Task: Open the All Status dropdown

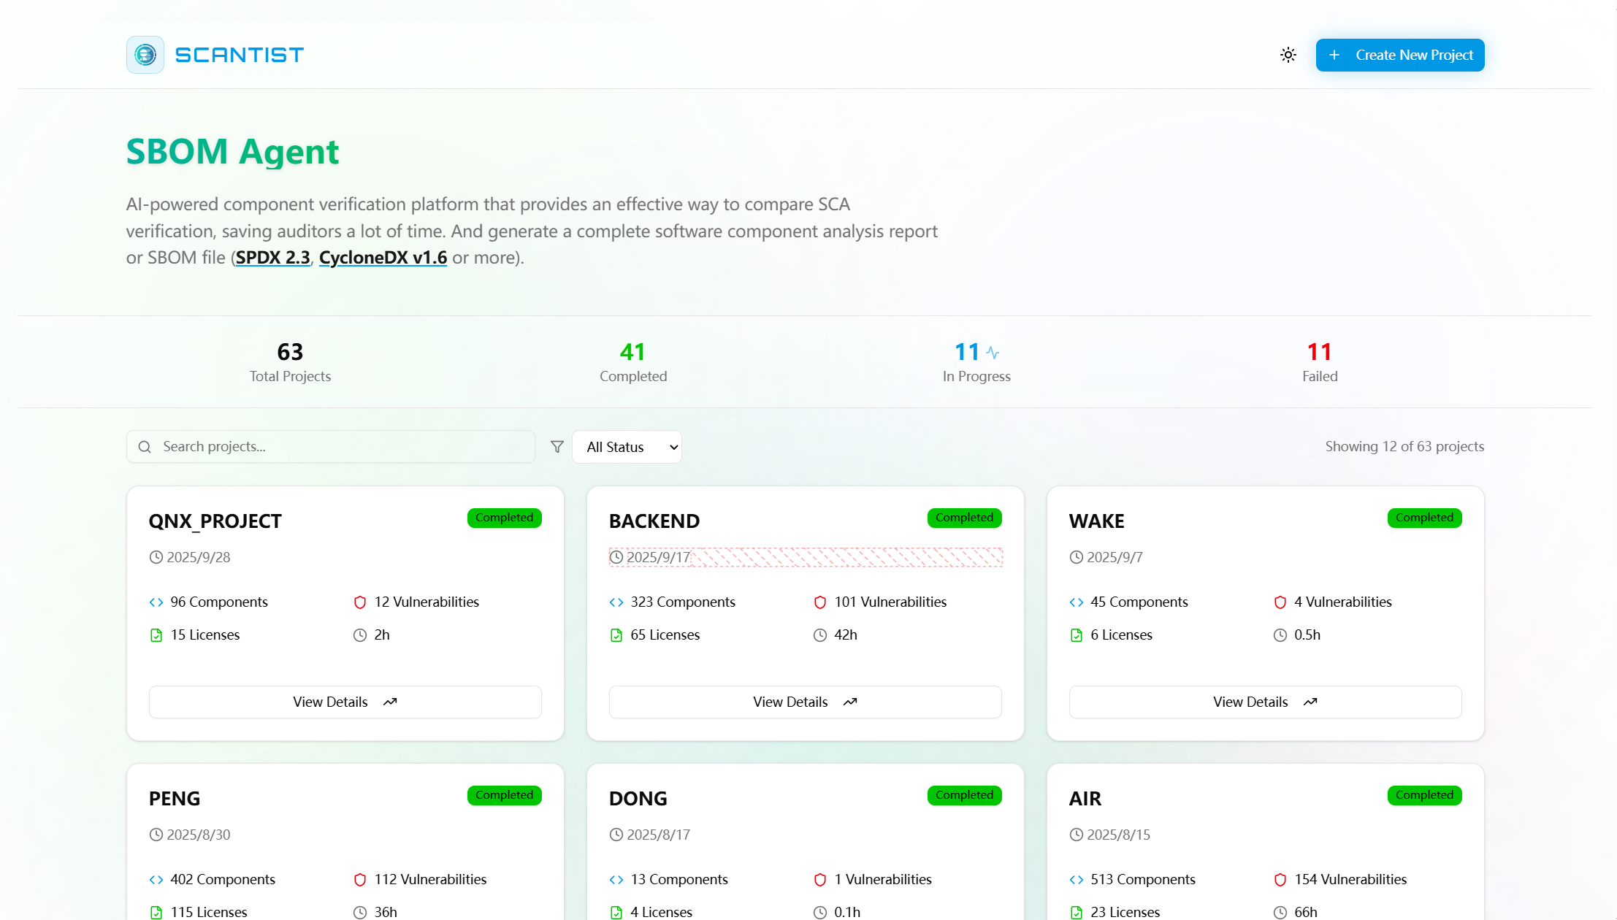Action: 627,447
